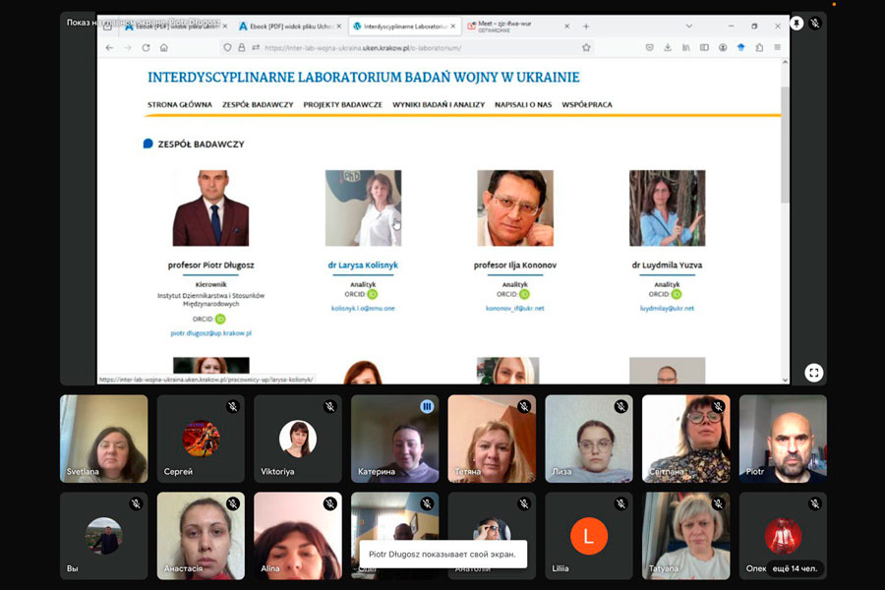The image size is (885, 590).
Task: Click the padlock site security icon
Action: pos(242,48)
